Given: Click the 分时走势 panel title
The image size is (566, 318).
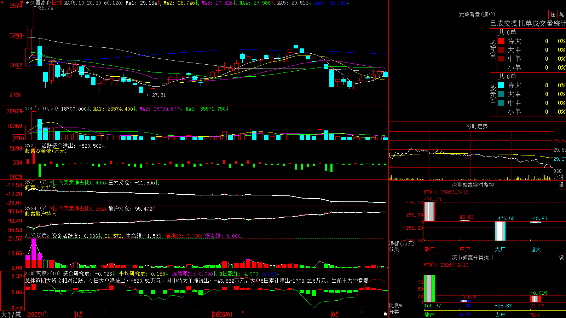Looking at the screenshot, I should [x=477, y=126].
